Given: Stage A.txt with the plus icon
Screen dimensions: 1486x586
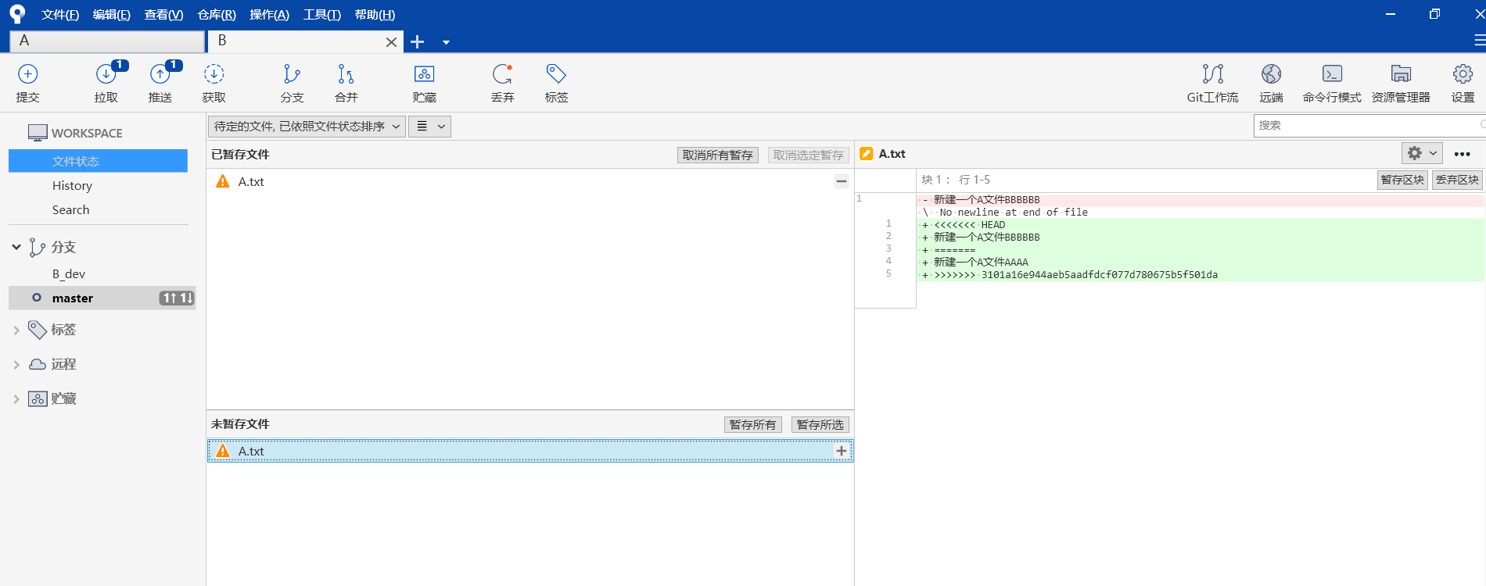Looking at the screenshot, I should point(842,451).
